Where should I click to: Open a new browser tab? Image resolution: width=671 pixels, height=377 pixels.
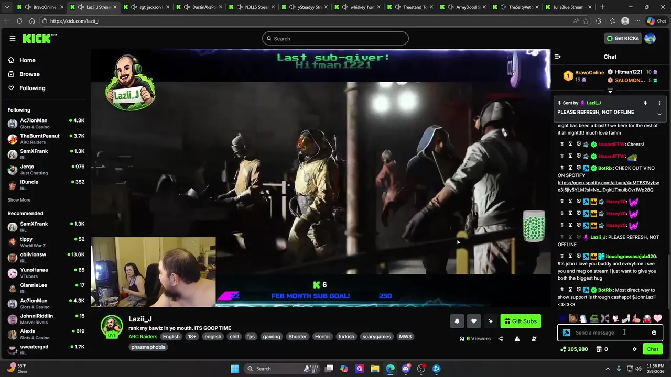point(602,7)
